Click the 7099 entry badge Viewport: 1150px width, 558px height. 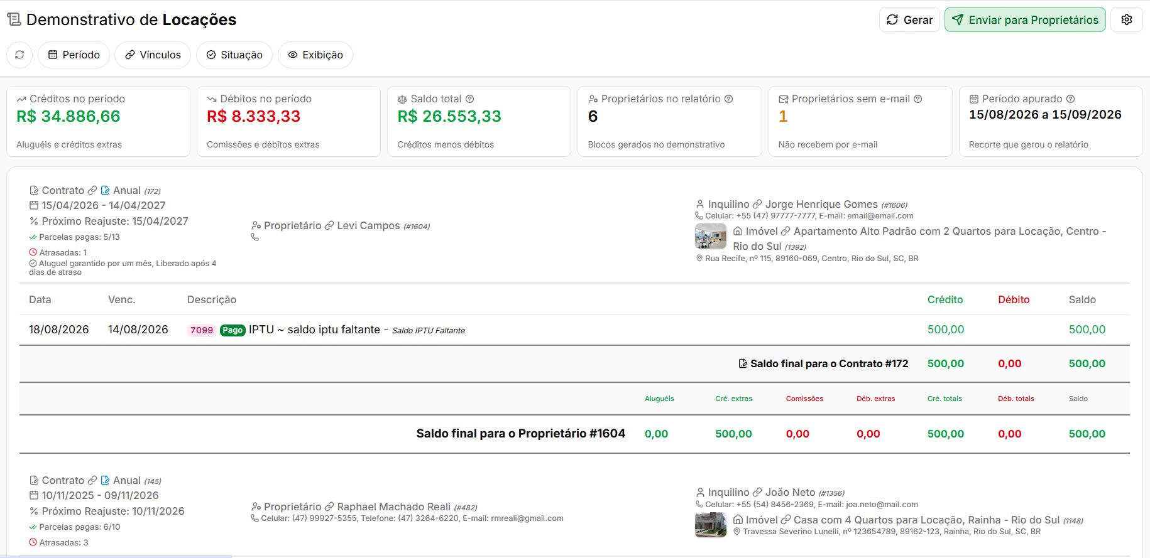(202, 330)
